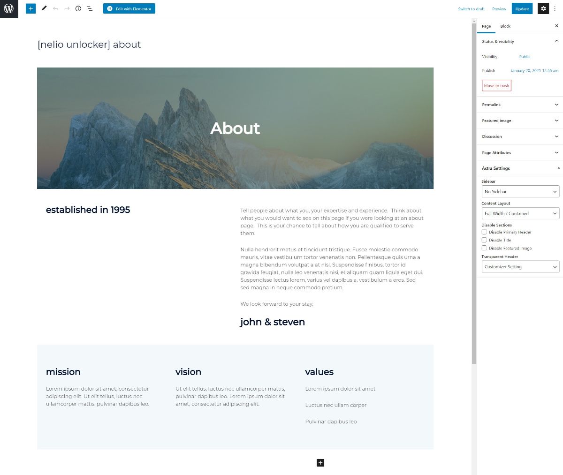The width and height of the screenshot is (563, 475).
Task: Collapse the Astra Settings panel
Action: coord(520,168)
